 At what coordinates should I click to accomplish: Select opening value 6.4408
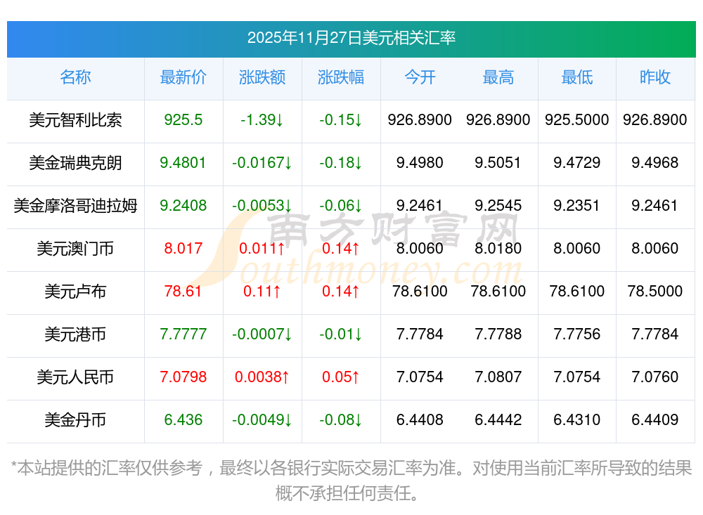[x=420, y=420]
